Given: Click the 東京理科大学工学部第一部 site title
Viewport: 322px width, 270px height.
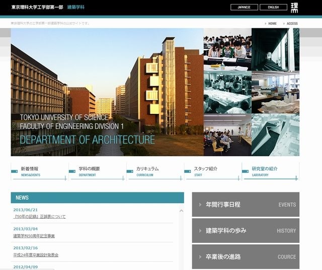Looking at the screenshot, I should [37, 7].
